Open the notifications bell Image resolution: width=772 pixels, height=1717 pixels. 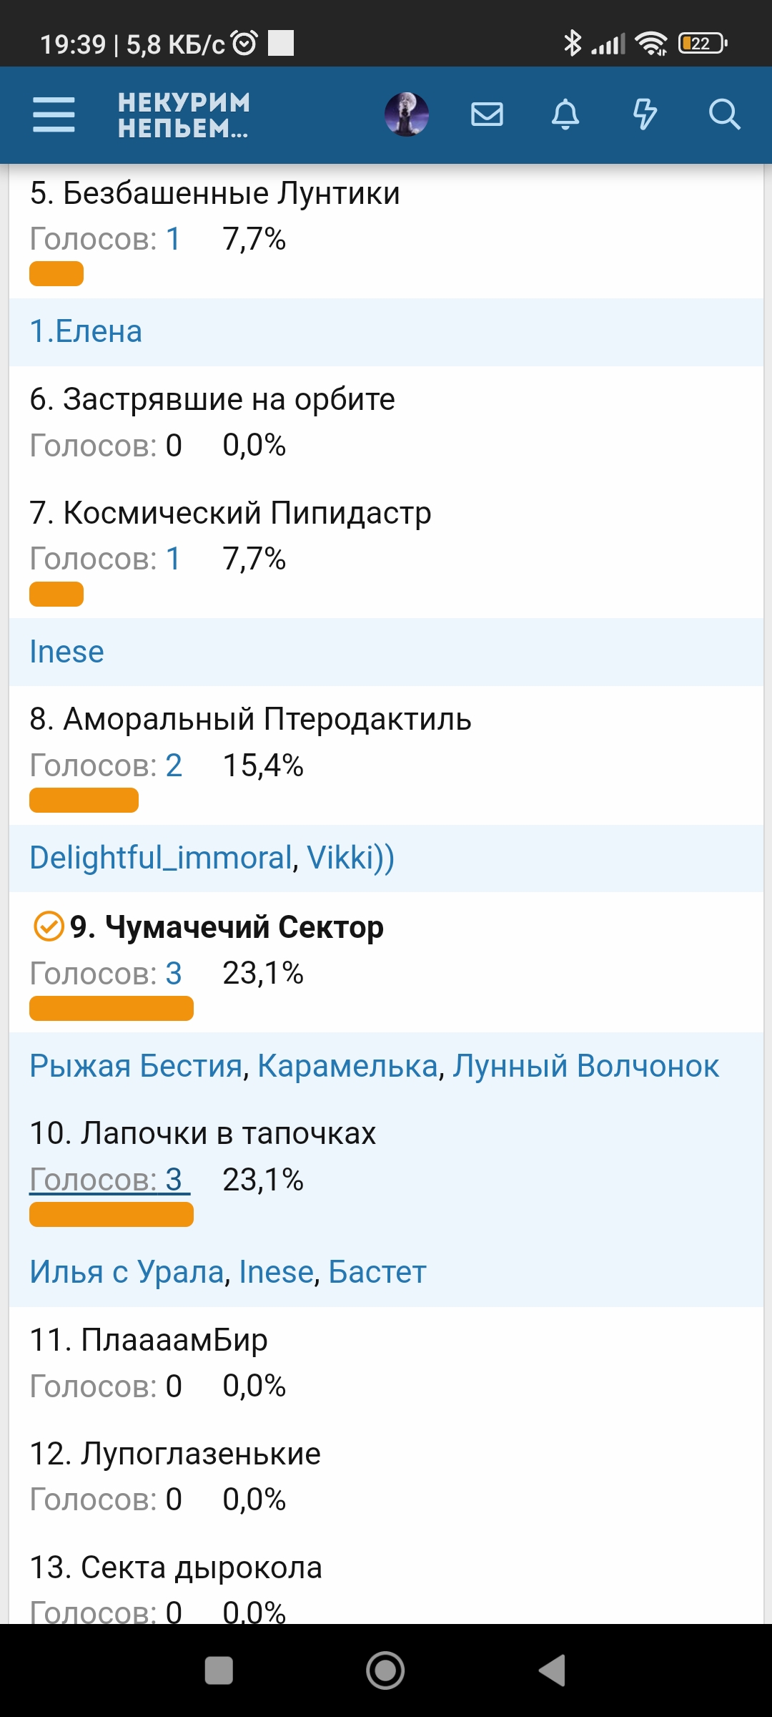[565, 114]
